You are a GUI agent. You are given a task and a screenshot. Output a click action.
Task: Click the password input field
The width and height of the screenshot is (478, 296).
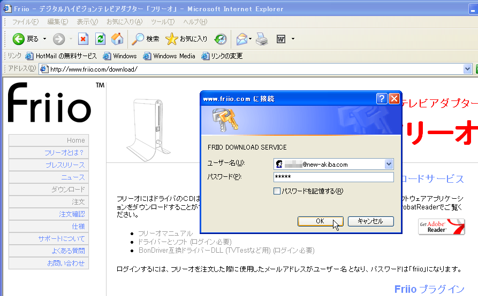[x=333, y=177]
